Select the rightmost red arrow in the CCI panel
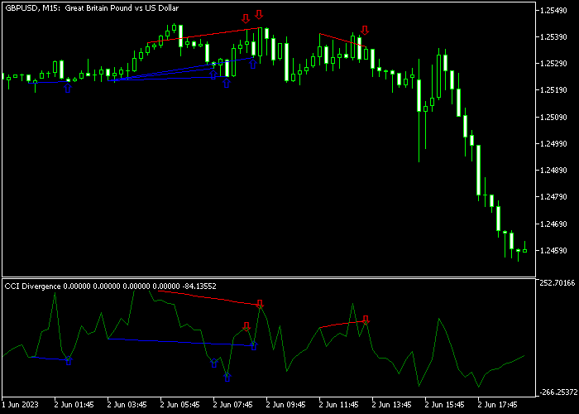Image resolution: width=579 pixels, height=414 pixels. (x=366, y=320)
